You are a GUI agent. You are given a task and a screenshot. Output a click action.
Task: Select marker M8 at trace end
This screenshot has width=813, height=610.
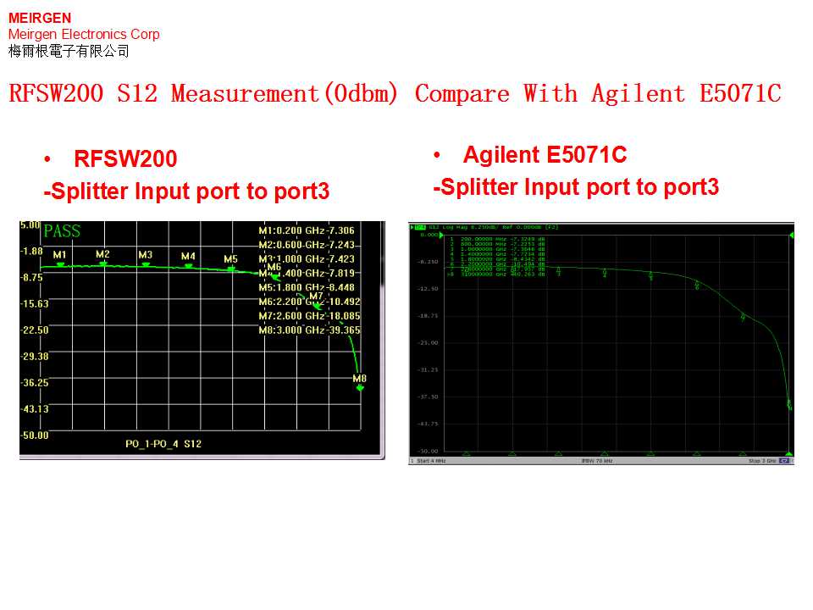(360, 387)
